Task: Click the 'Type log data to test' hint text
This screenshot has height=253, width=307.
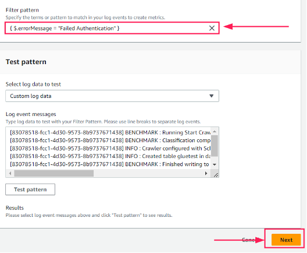Action: tap(103, 122)
